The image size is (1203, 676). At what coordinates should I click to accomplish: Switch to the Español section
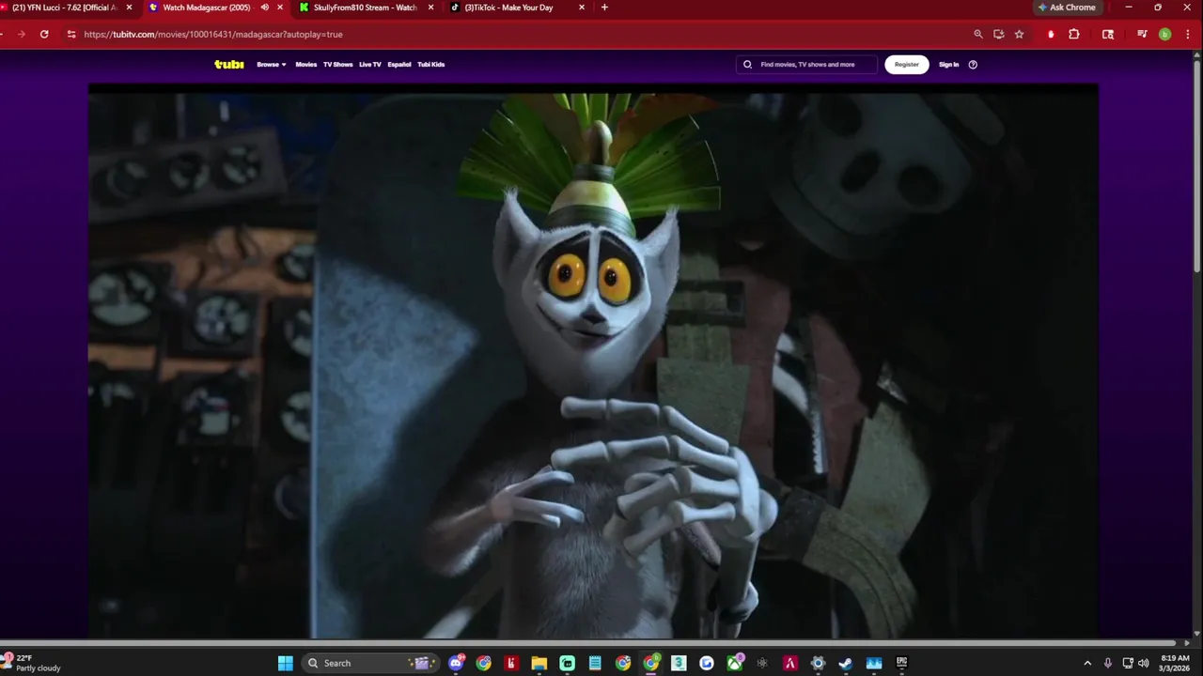tap(399, 65)
